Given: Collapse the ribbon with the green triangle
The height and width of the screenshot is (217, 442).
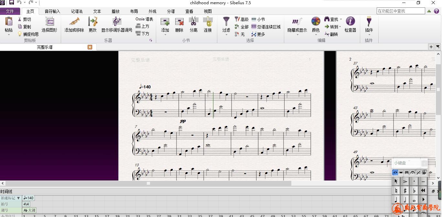Looking at the screenshot, I should coord(429,11).
